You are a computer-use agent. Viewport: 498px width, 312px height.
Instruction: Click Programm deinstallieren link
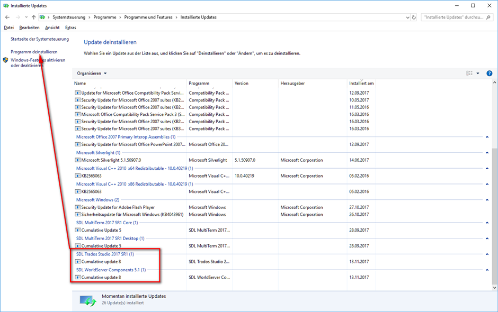[x=34, y=52]
